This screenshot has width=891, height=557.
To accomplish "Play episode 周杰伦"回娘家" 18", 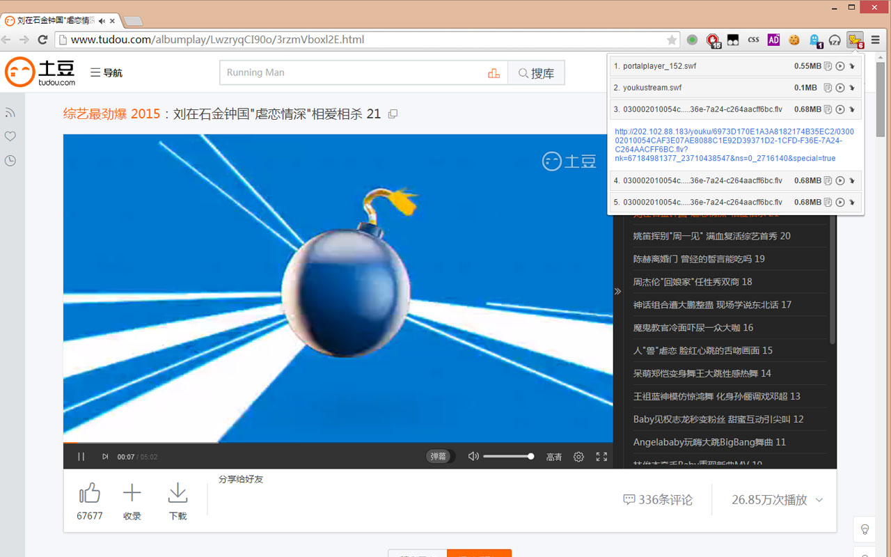I will click(x=693, y=282).
